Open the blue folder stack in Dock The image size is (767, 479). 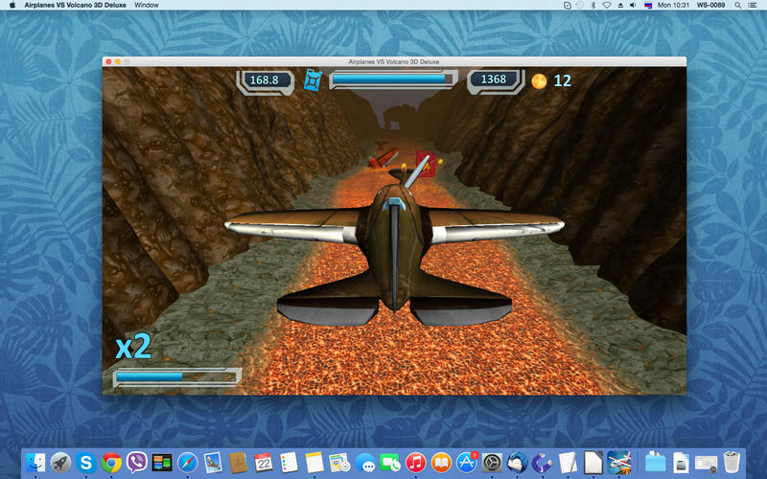point(656,463)
